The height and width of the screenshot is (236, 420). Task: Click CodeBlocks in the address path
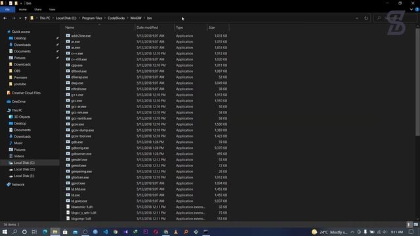[x=116, y=18]
